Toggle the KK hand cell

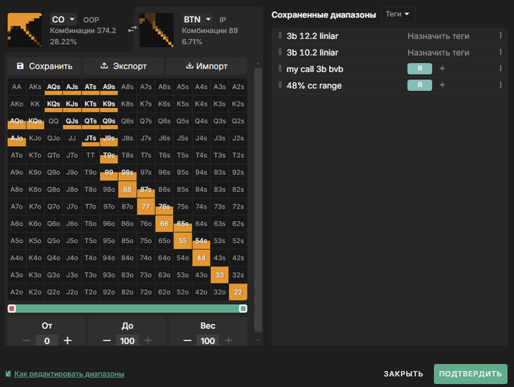[x=35, y=104]
